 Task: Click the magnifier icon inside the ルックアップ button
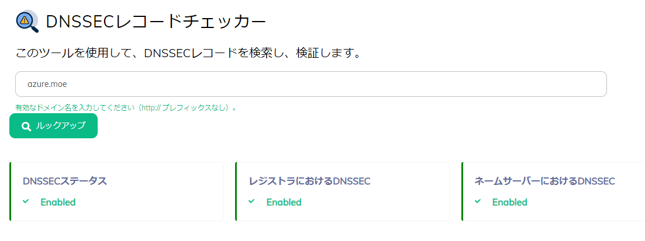click(26, 126)
